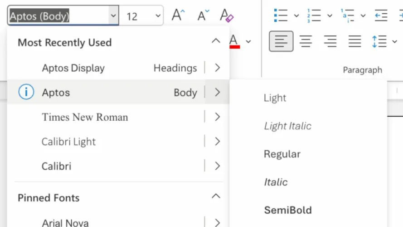Open line and paragraph spacing options

click(379, 42)
